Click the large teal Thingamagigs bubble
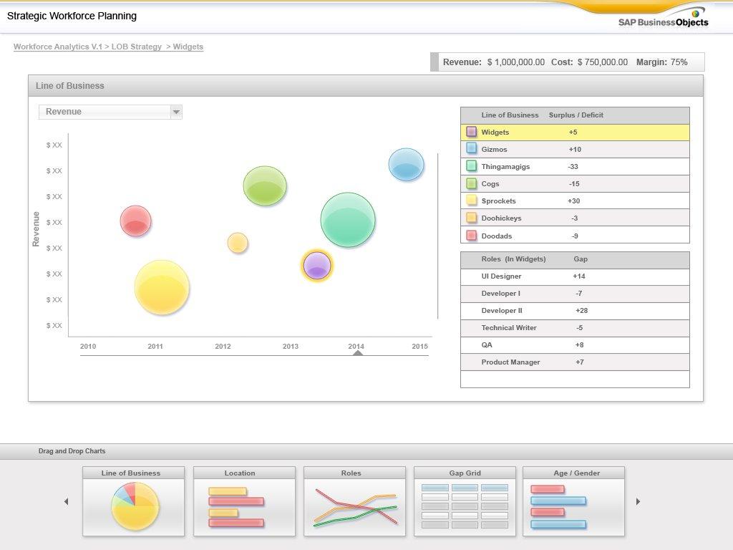This screenshot has width=733, height=550. (x=348, y=220)
